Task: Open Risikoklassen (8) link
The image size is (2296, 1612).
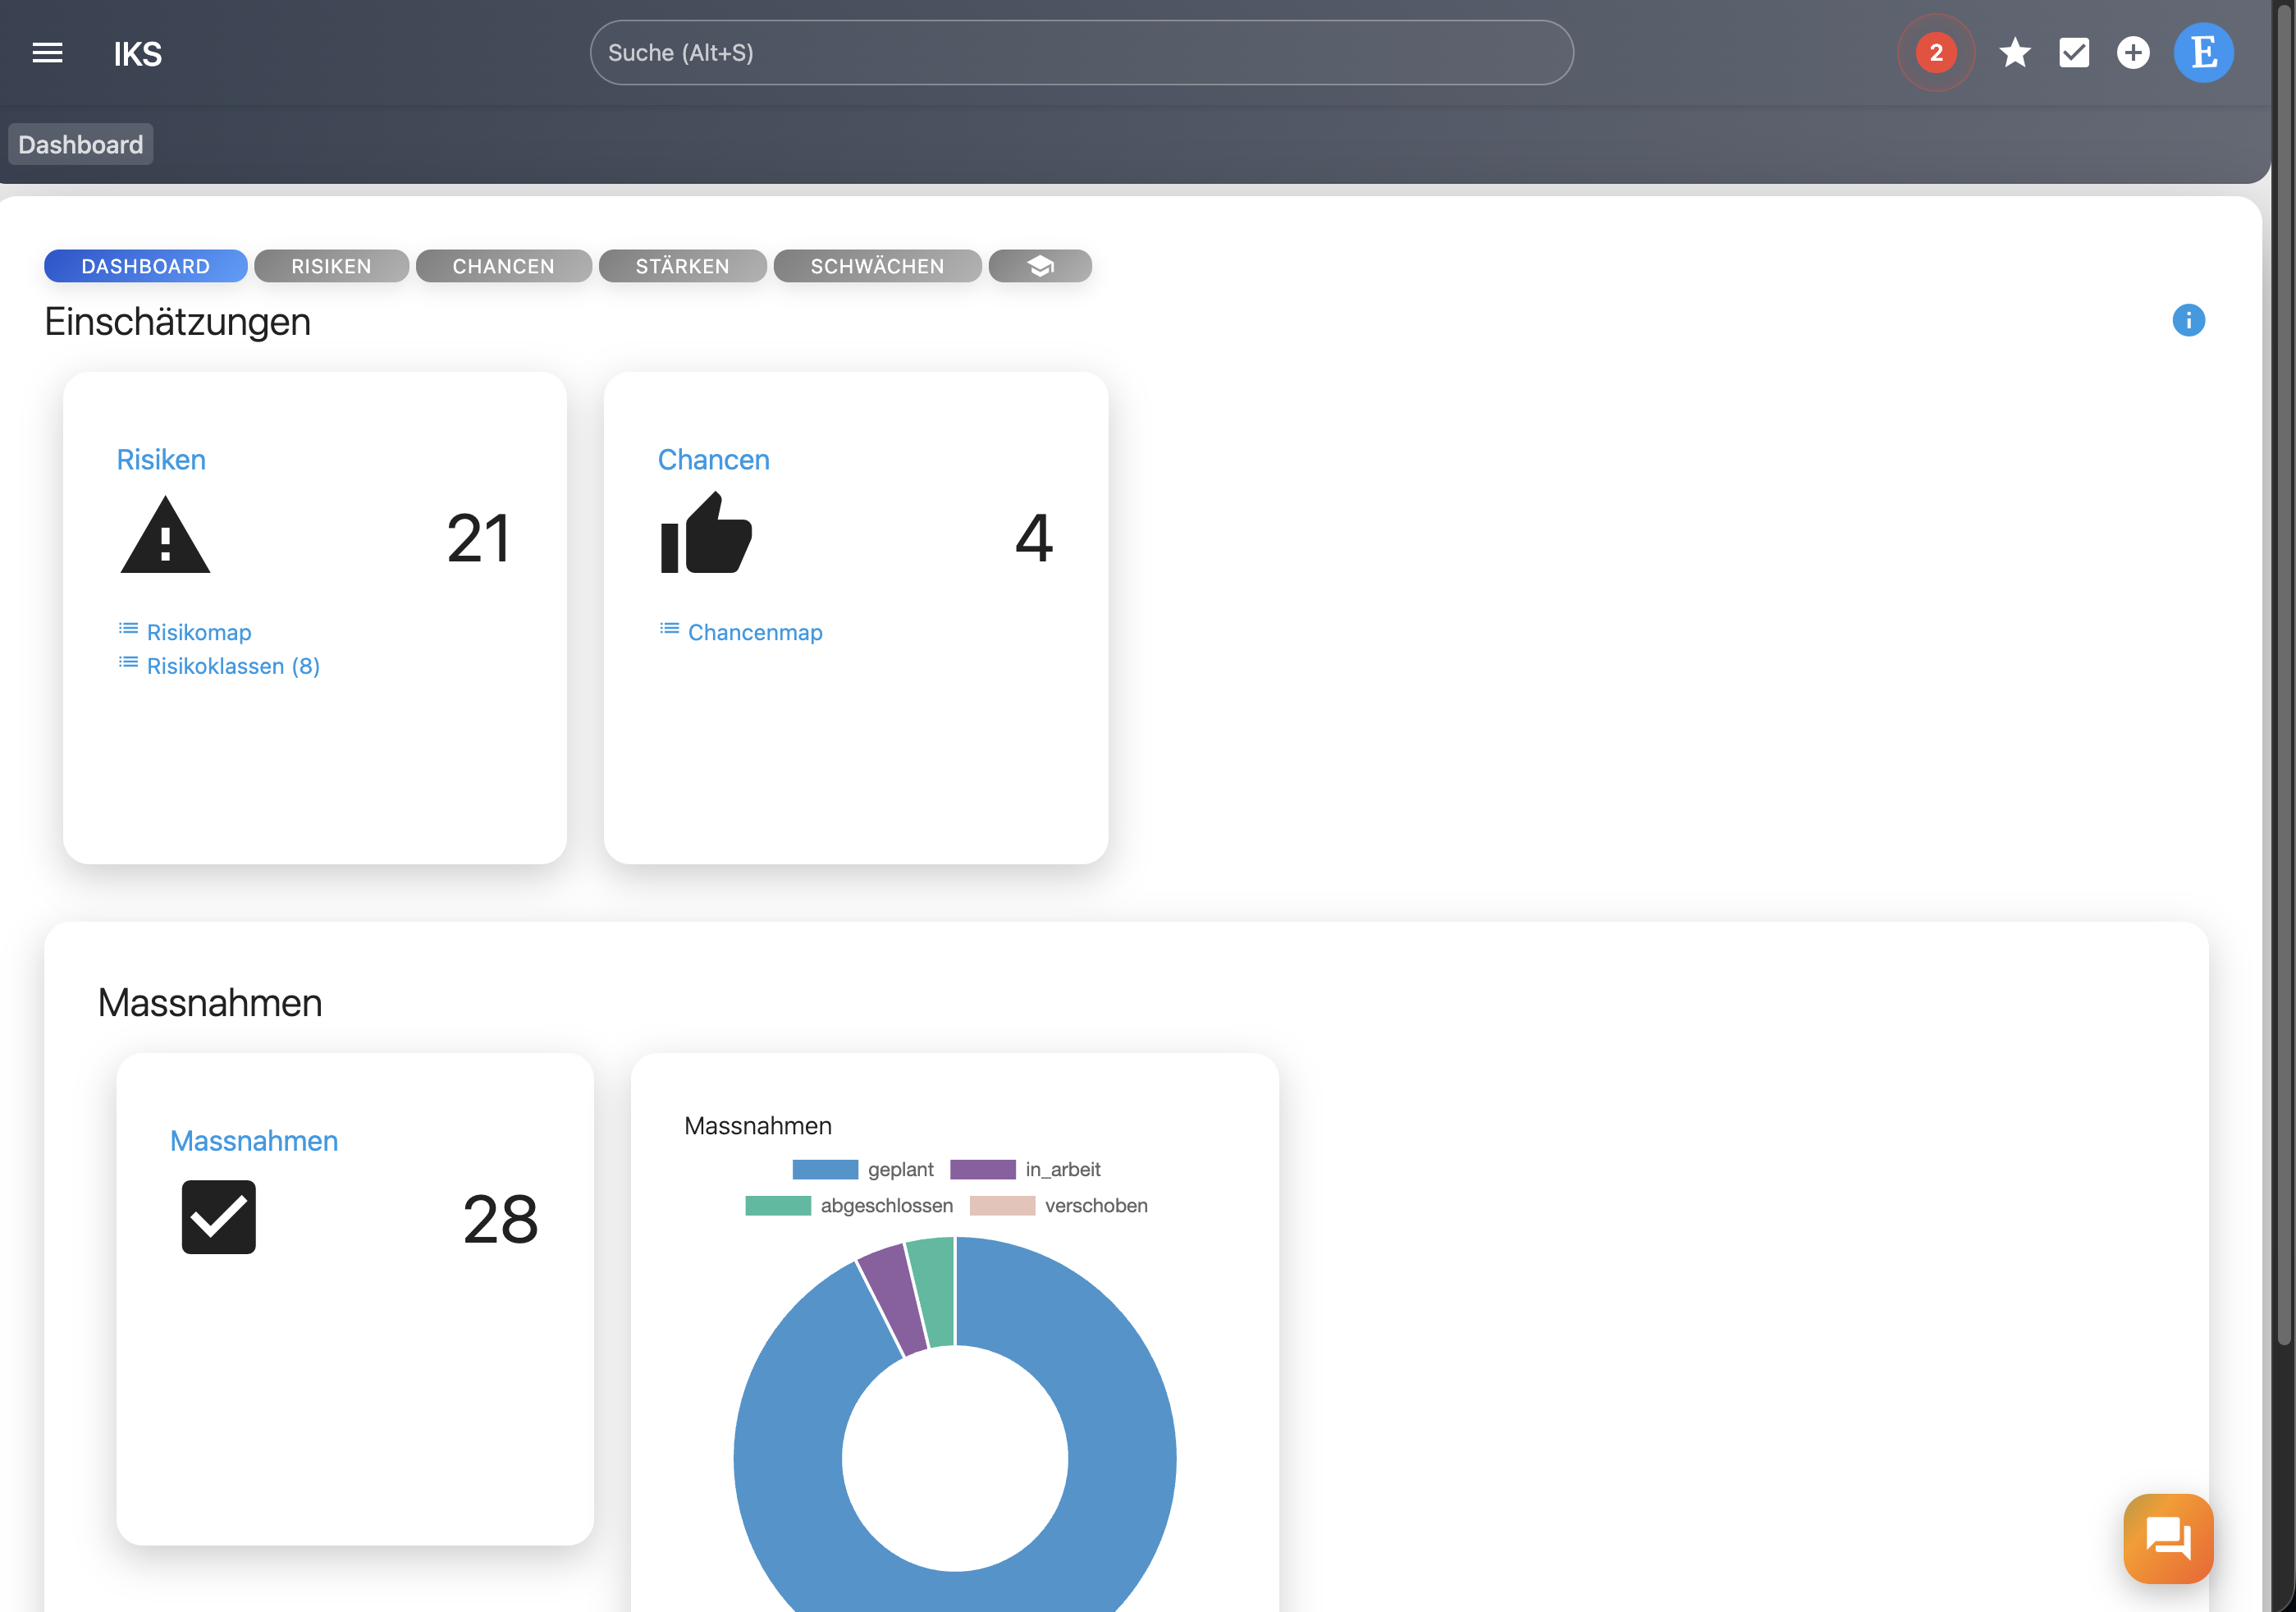Action: [233, 666]
